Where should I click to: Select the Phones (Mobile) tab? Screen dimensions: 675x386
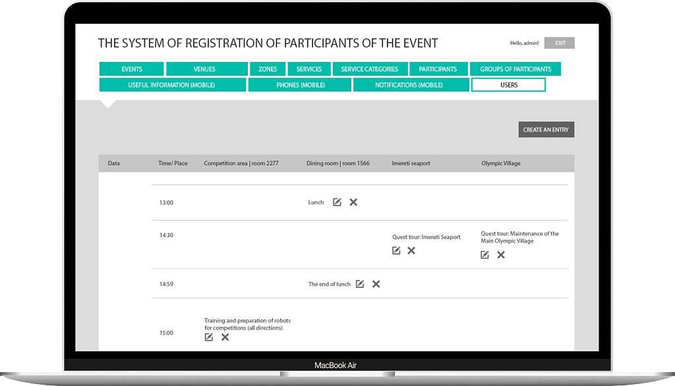point(300,85)
